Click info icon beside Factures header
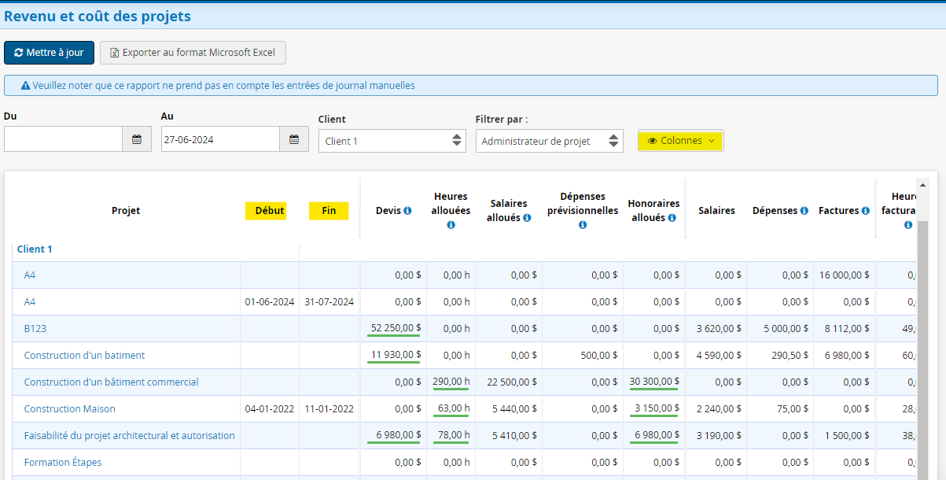 click(x=865, y=211)
